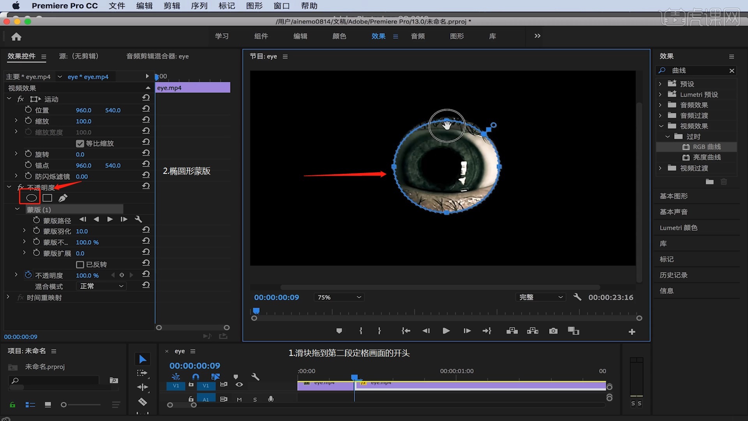Reset the mask feather value
748x421 pixels.
tap(146, 230)
